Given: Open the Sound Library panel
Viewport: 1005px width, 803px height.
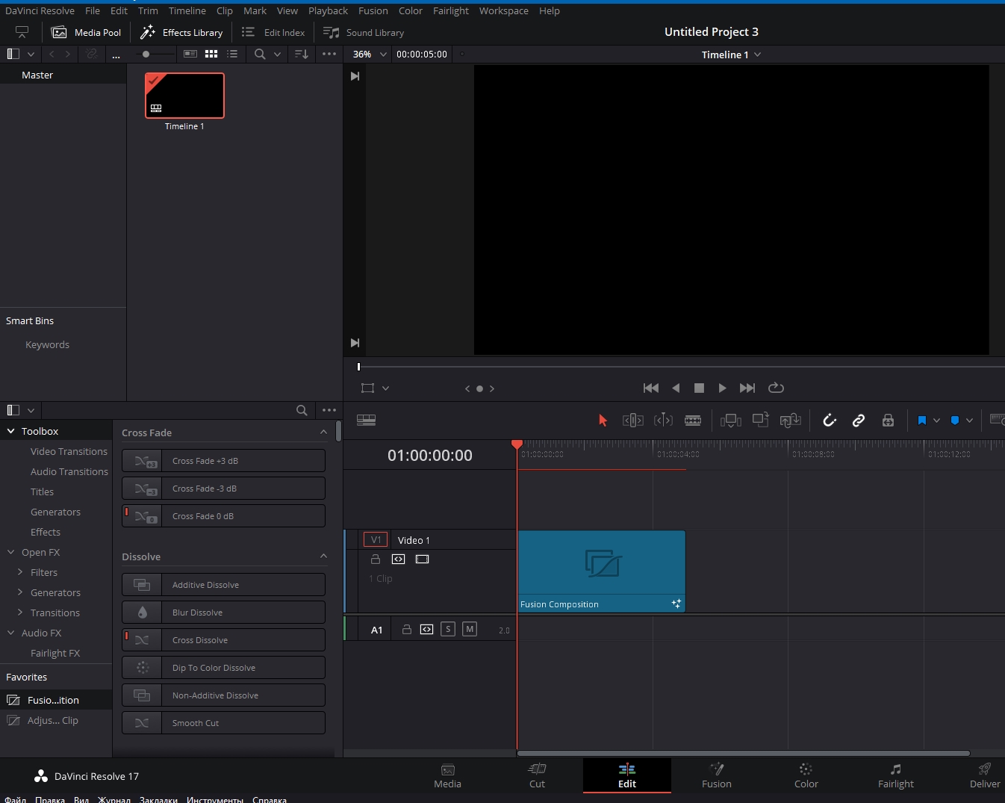Looking at the screenshot, I should (x=364, y=32).
